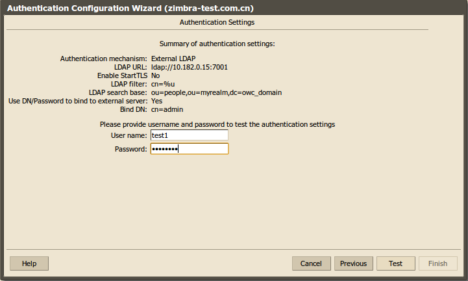
Task: Focus the User name field containing test1
Action: point(190,135)
